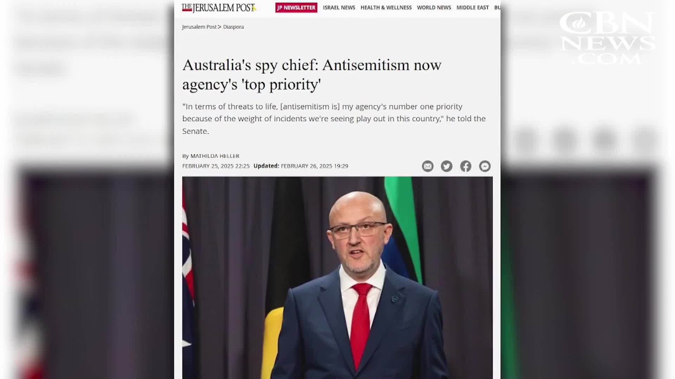Open the article photo of speaker

(x=337, y=278)
